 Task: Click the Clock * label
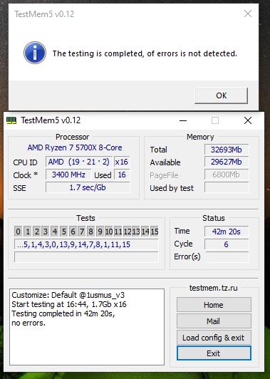pyautogui.click(x=25, y=175)
